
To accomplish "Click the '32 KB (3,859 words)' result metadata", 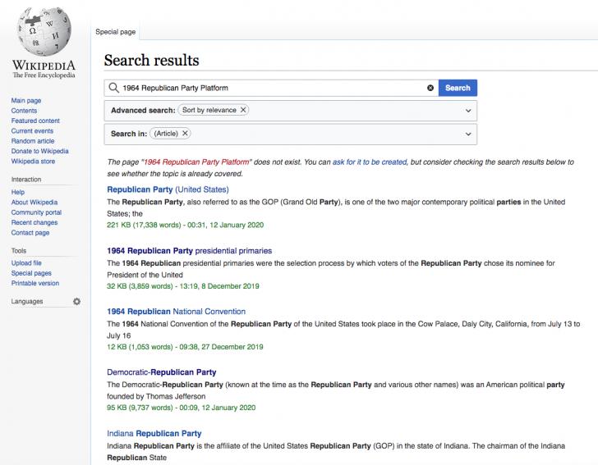I will coord(140,286).
